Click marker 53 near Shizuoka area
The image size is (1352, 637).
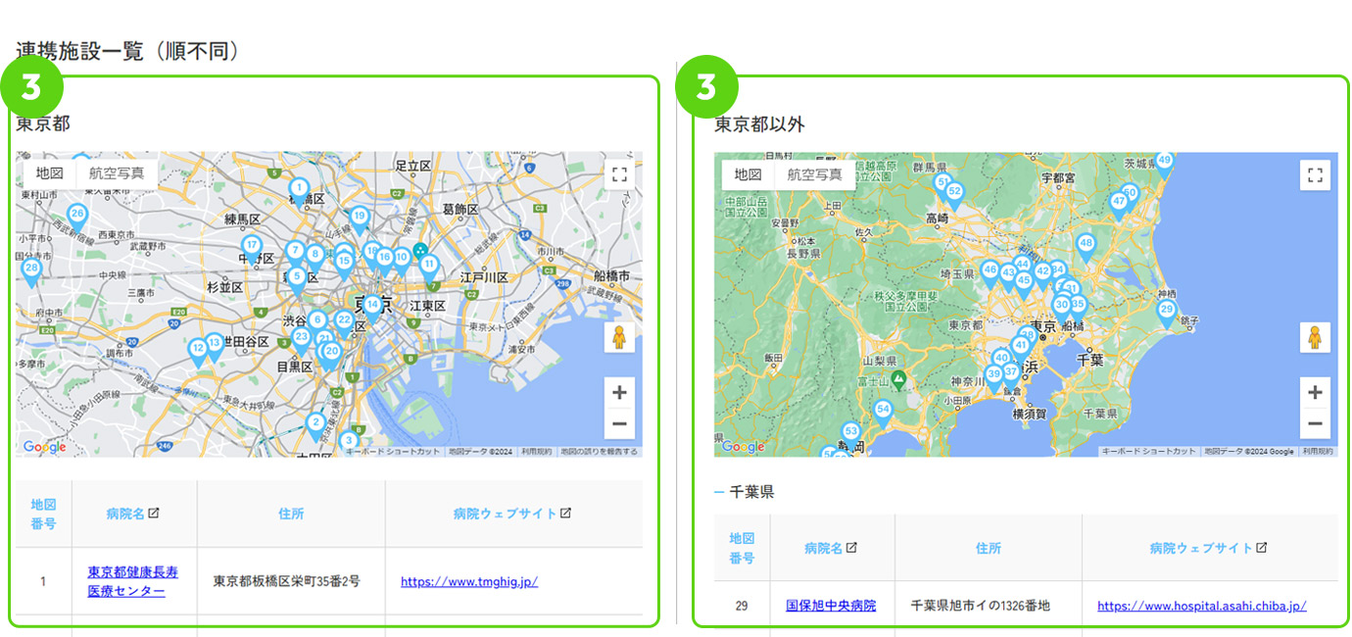[x=849, y=429]
